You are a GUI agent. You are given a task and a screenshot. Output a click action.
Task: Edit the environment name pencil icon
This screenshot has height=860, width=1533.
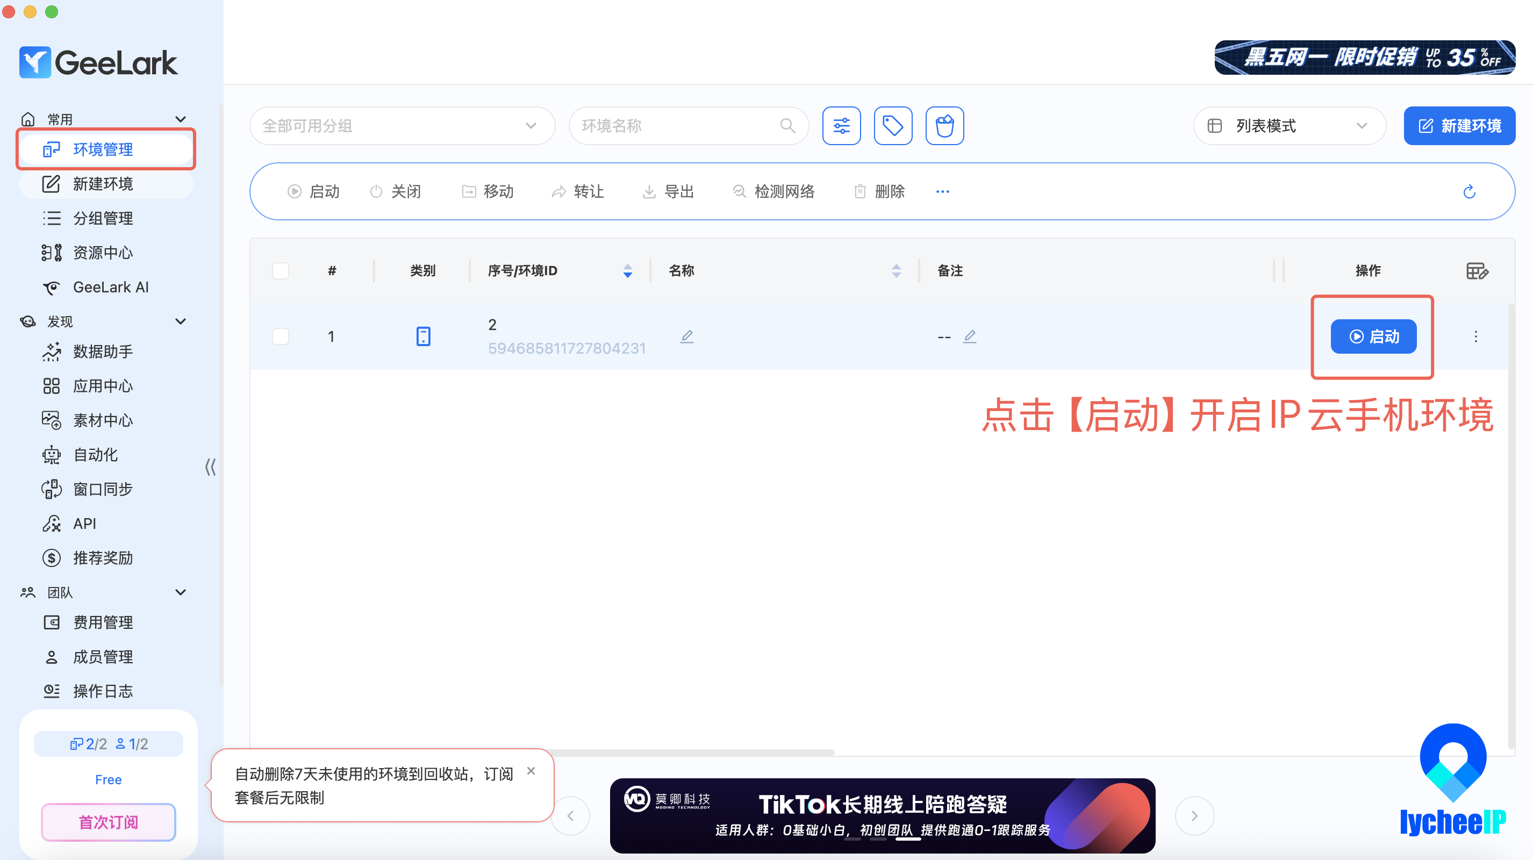(x=687, y=336)
